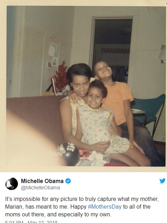Follow the #MothersDay hashtag link

click(x=105, y=207)
